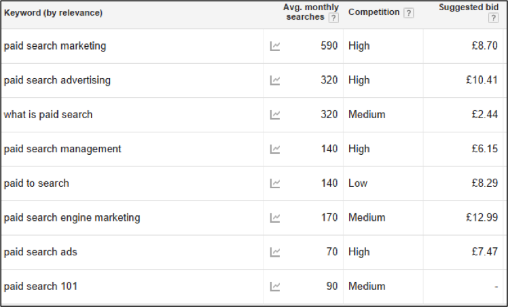Select the paid search marketing keyword
The image size is (508, 307).
pyautogui.click(x=55, y=46)
